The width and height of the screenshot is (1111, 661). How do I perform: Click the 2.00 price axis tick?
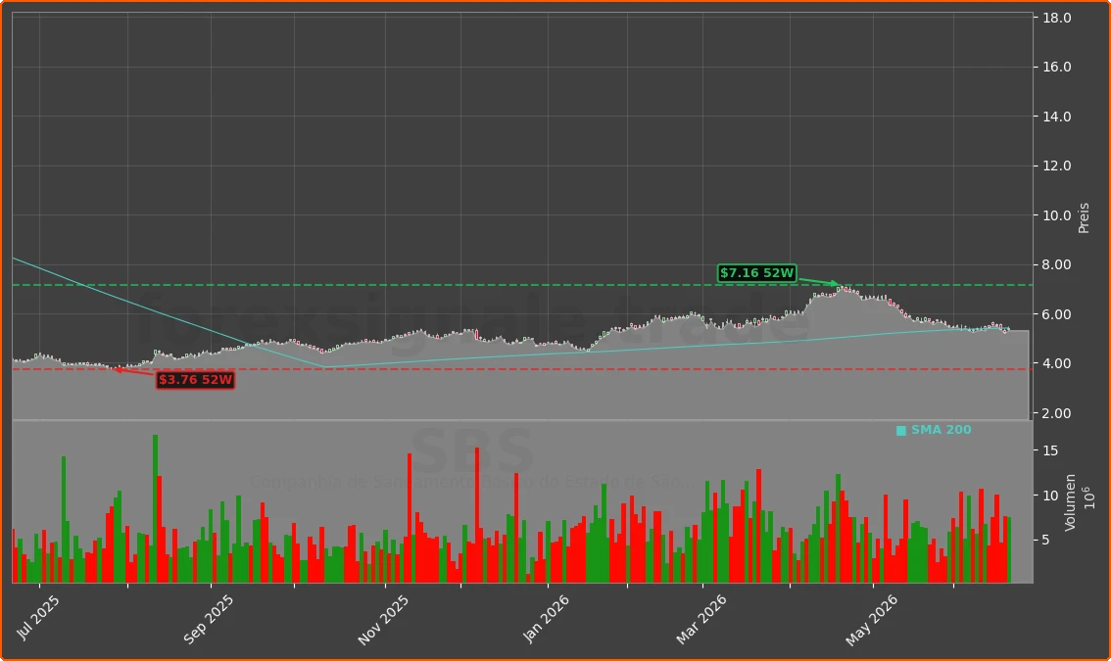(1056, 413)
